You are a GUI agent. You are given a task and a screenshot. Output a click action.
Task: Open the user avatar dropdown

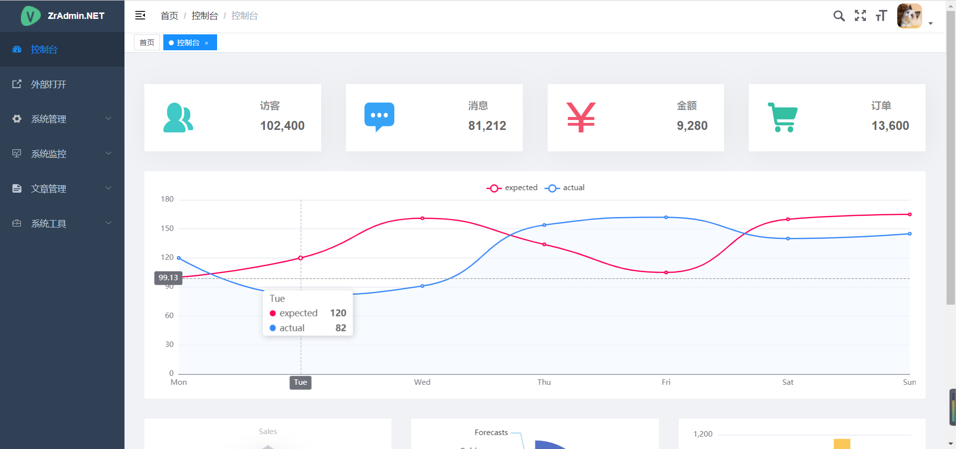coord(915,16)
